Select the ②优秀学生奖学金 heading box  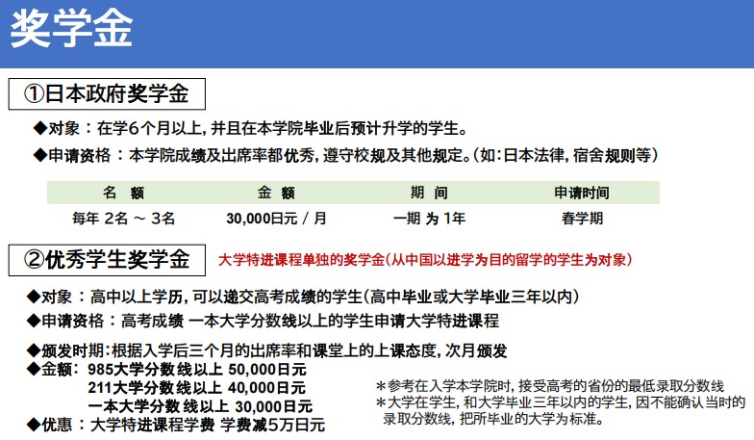click(107, 259)
